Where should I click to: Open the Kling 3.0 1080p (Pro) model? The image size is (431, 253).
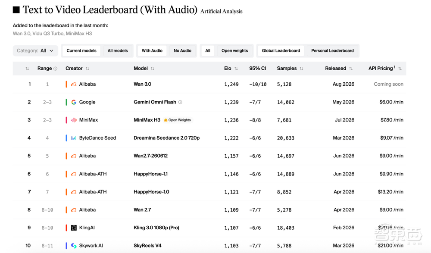(156, 228)
